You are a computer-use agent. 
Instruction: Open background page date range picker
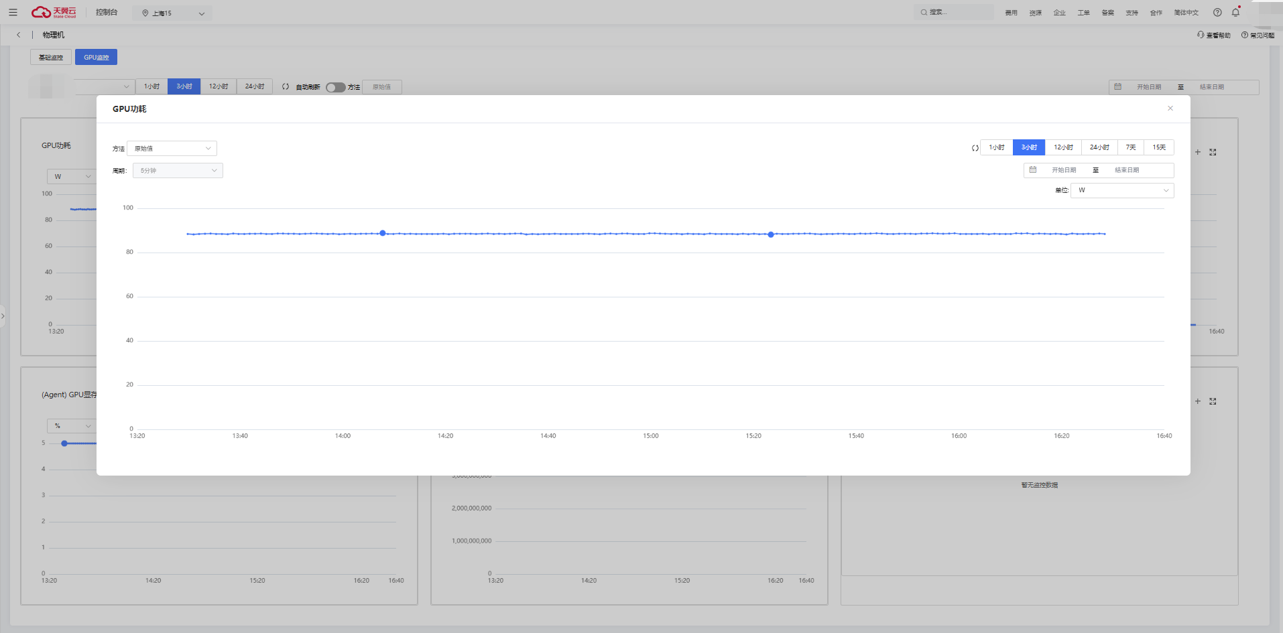click(x=1184, y=87)
